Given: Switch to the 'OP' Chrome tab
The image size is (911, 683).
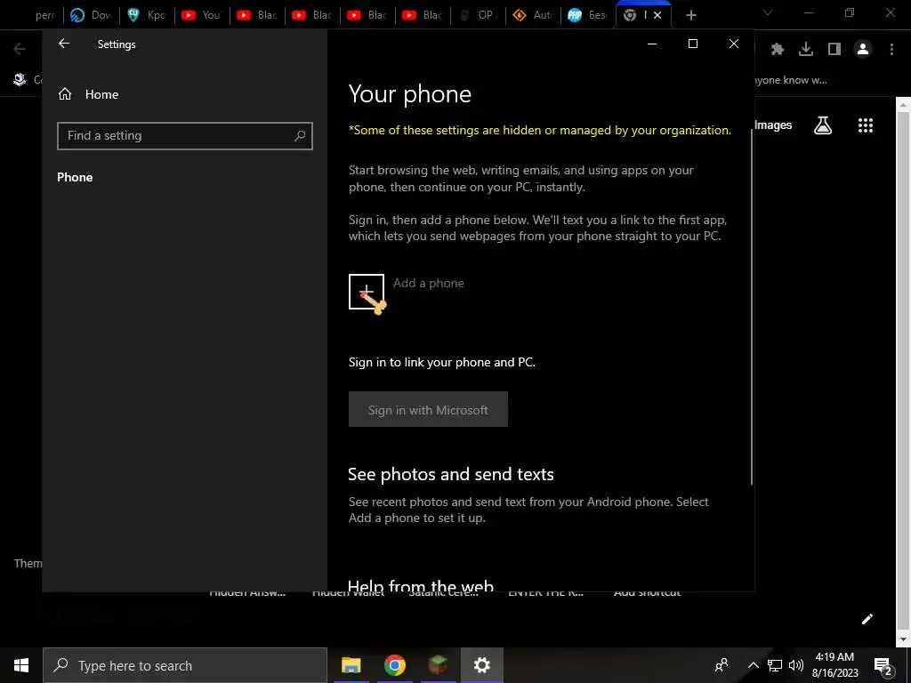Looking at the screenshot, I should 478,15.
